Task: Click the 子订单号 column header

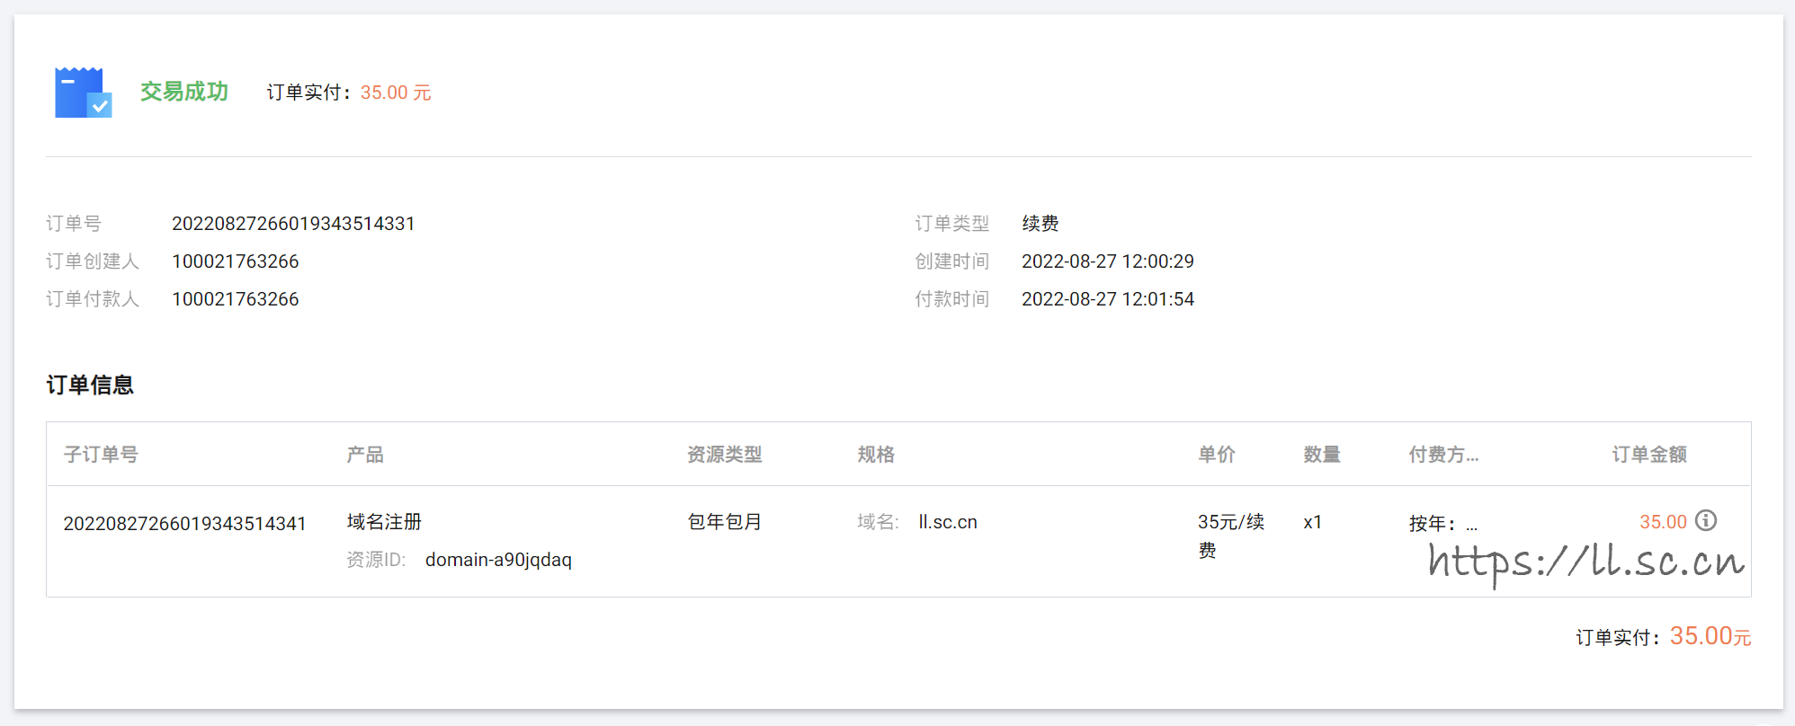Action: point(101,455)
